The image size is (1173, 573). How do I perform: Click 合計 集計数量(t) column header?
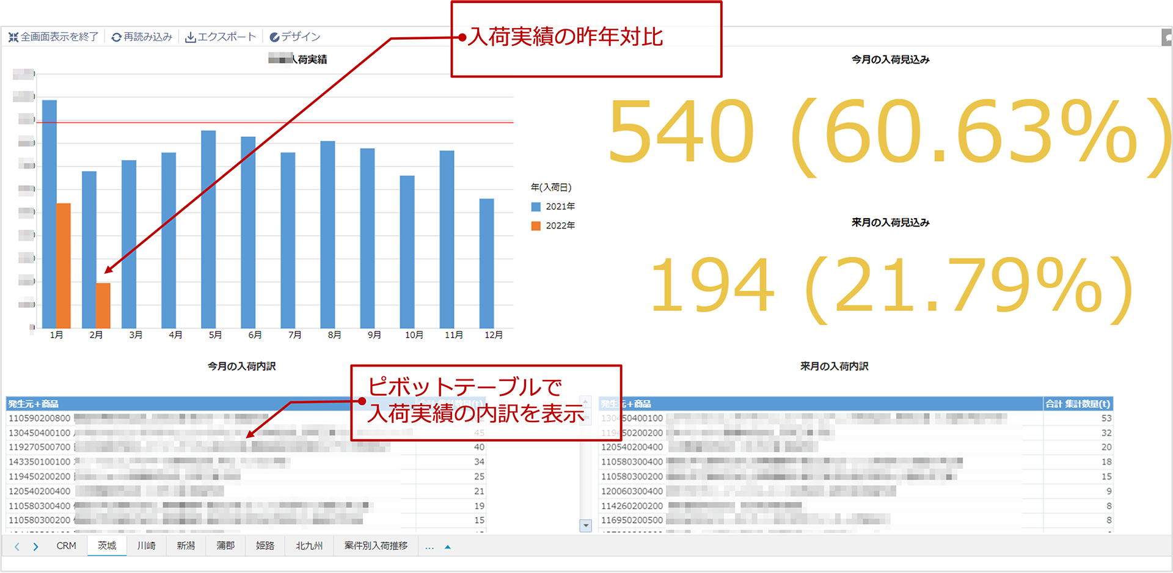pyautogui.click(x=1077, y=404)
